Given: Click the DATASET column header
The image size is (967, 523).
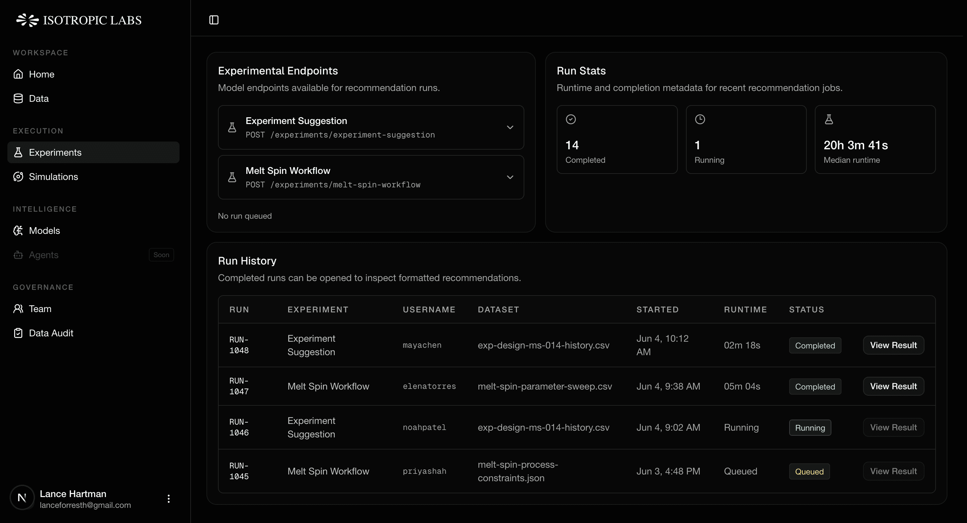Looking at the screenshot, I should click(x=498, y=310).
